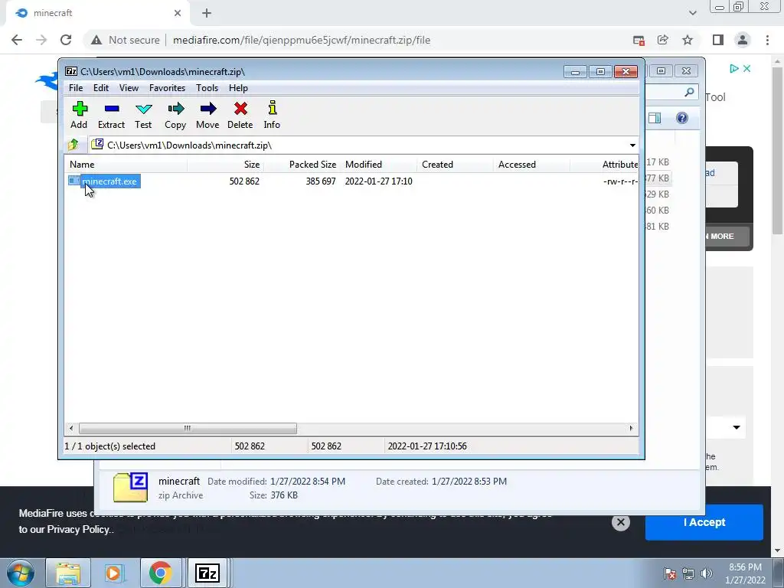This screenshot has width=784, height=588.
Task: Click the Explorer window help icon
Action: pyautogui.click(x=682, y=118)
